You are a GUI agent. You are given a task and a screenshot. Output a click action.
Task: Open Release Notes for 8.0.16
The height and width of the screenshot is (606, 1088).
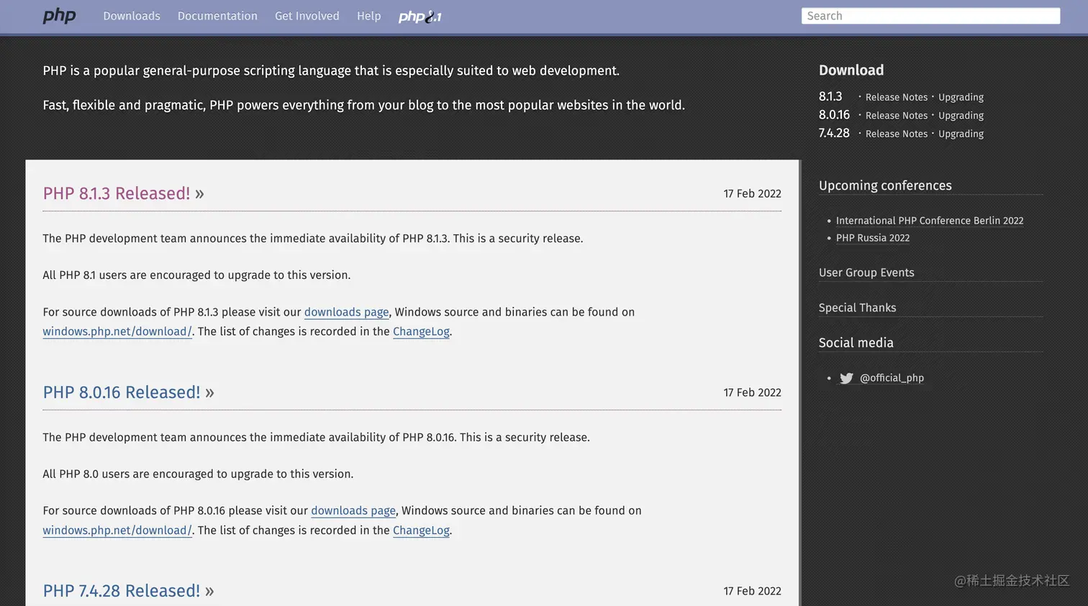click(897, 115)
